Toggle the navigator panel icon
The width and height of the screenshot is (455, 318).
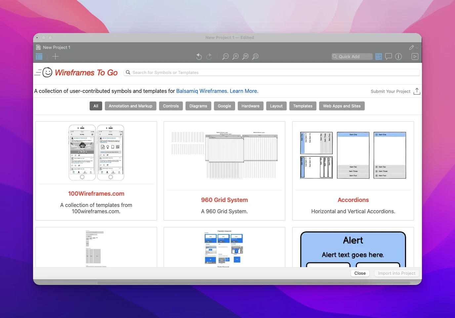39,57
